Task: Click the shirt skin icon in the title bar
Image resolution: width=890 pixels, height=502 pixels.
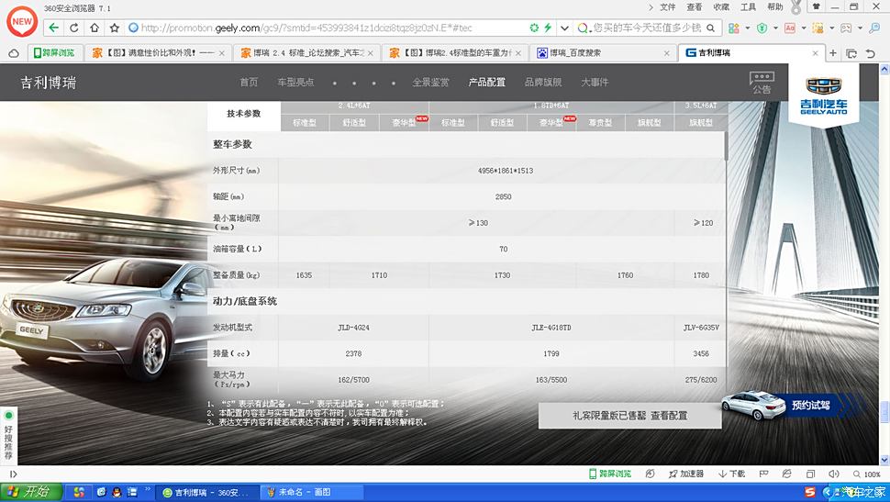Action: [817, 6]
